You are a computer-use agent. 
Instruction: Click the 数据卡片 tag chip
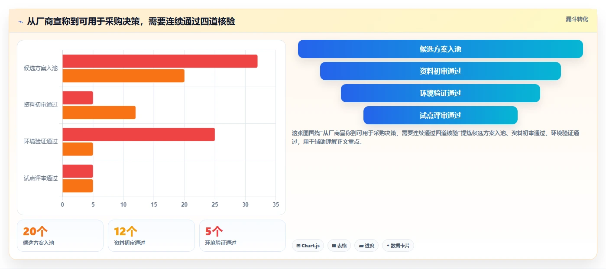pos(398,246)
